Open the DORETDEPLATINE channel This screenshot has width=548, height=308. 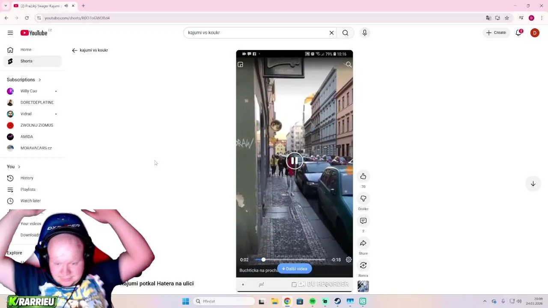click(x=33, y=103)
